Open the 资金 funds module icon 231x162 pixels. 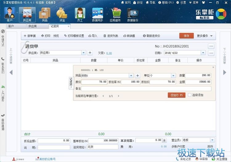(62, 14)
